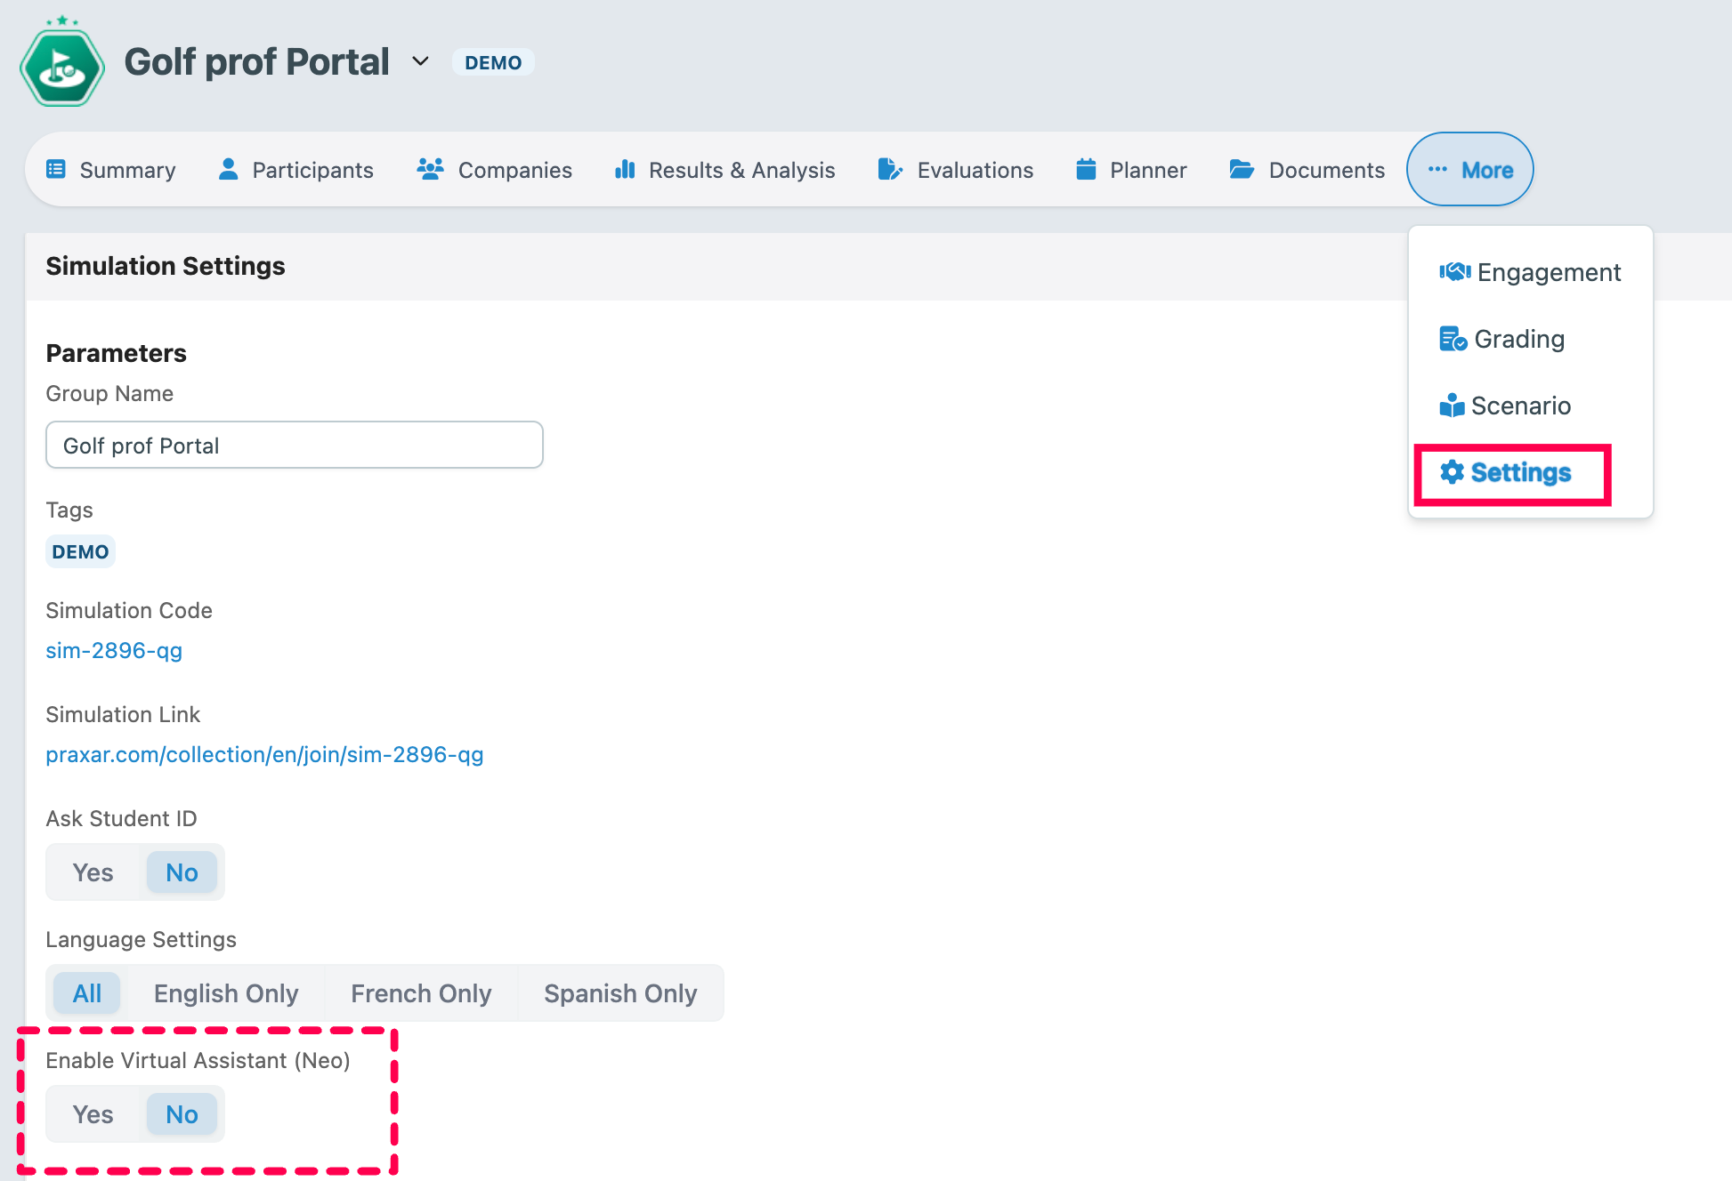Viewport: 1732px width, 1181px height.
Task: Click the Participants person icon
Action: click(x=229, y=169)
